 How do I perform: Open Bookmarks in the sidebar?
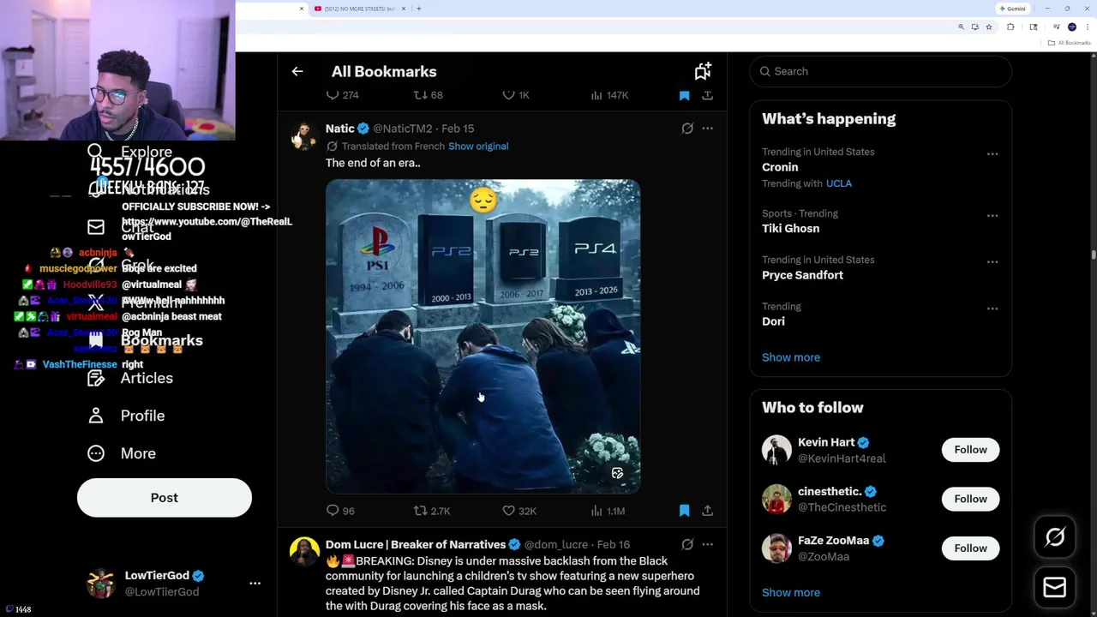145,340
